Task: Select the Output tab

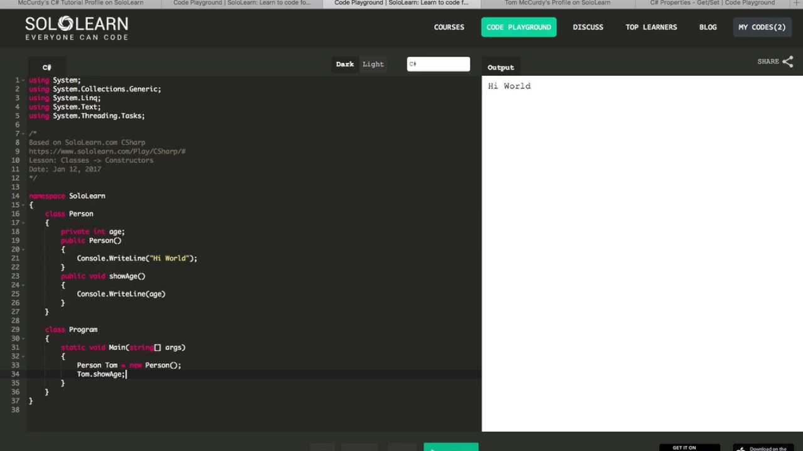Action: pyautogui.click(x=501, y=67)
